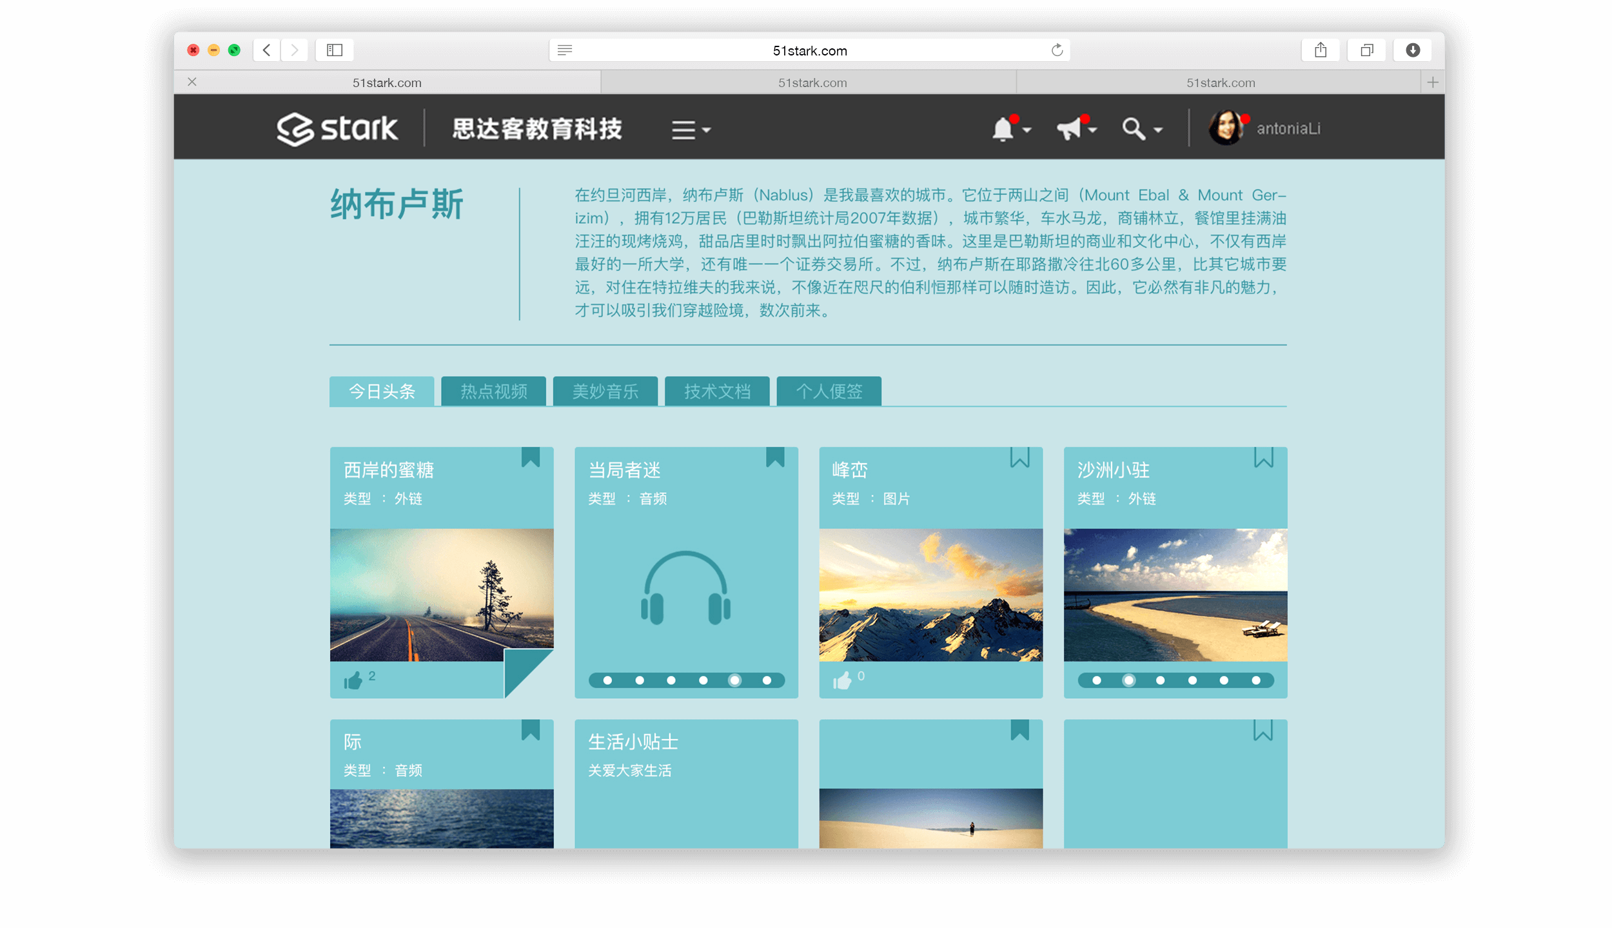
Task: Like the 西岸的蜜糖 card via thumbs-up
Action: [x=353, y=680]
